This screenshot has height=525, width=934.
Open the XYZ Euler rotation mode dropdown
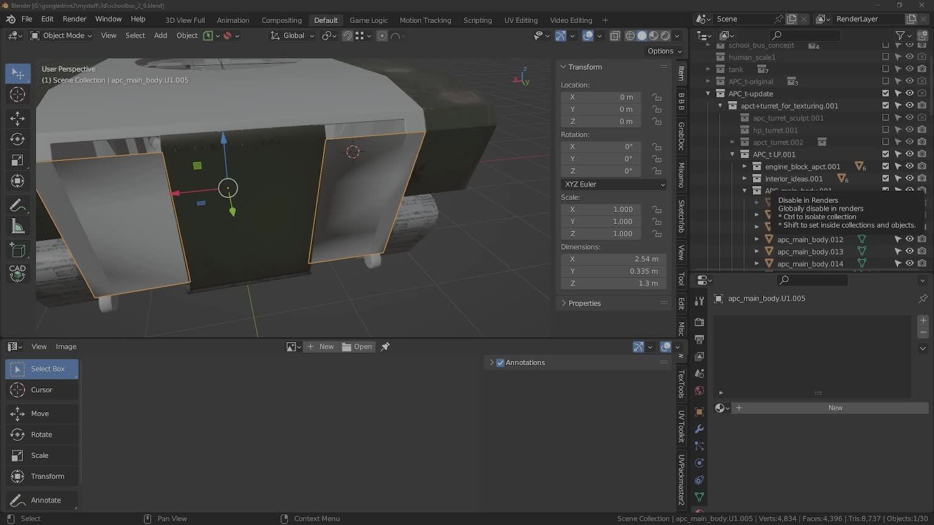pos(613,184)
